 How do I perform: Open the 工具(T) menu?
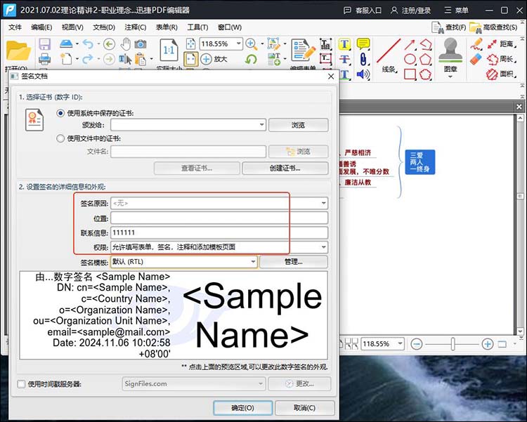click(x=197, y=27)
